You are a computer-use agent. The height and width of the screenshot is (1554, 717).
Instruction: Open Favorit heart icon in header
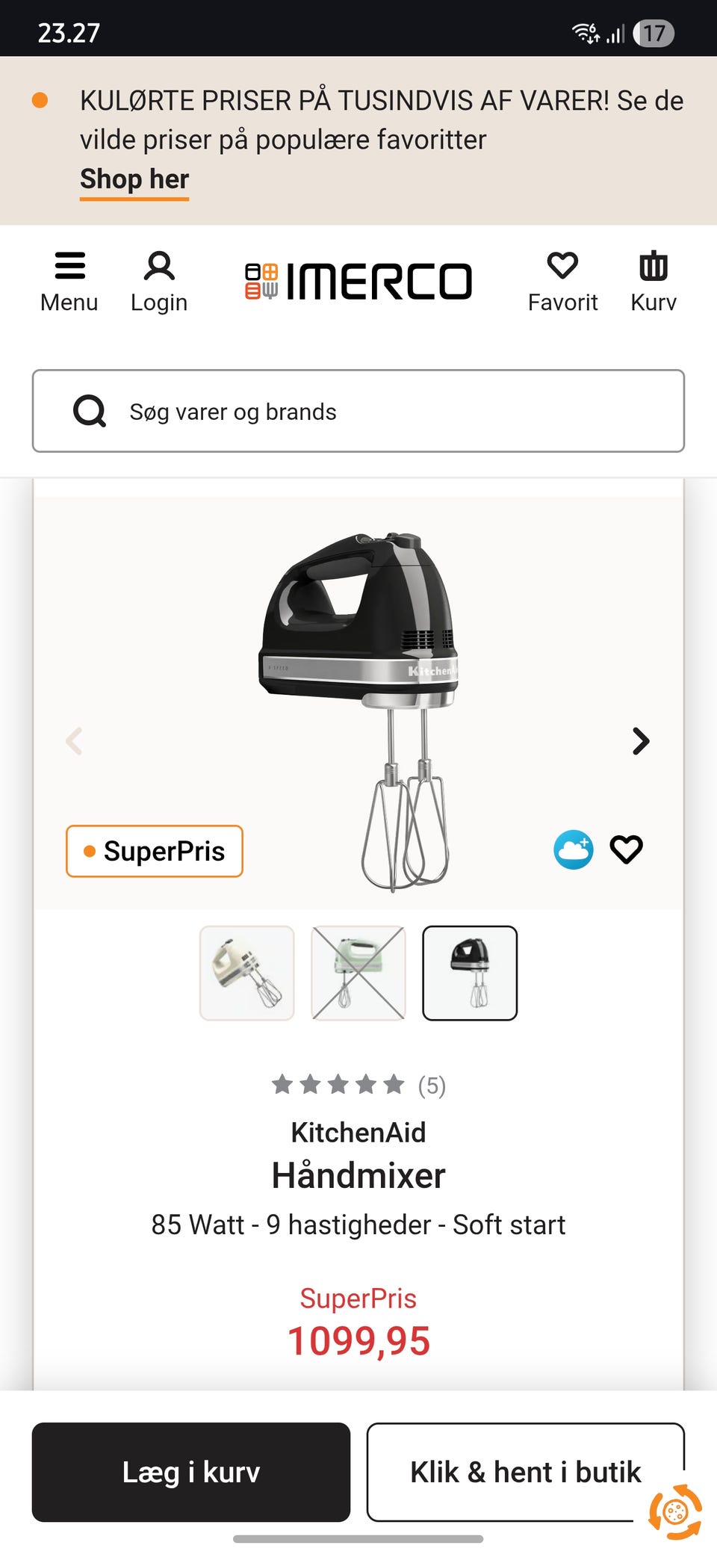point(562,267)
